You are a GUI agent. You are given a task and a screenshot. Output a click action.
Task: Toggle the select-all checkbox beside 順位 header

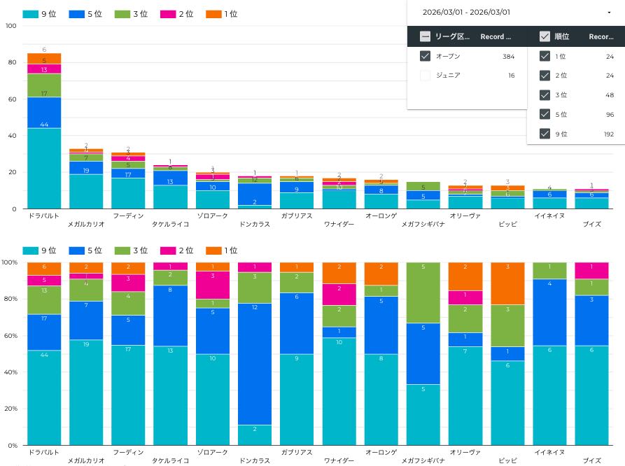click(545, 37)
